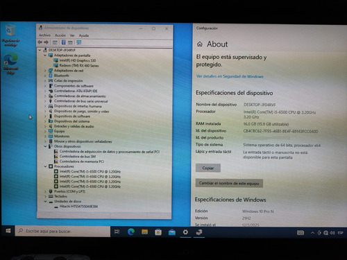Click the Copiar button under device specifications

(208, 168)
